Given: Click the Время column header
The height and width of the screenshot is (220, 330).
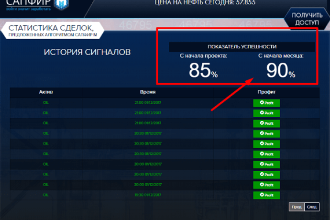Looking at the screenshot, I should 148,92.
